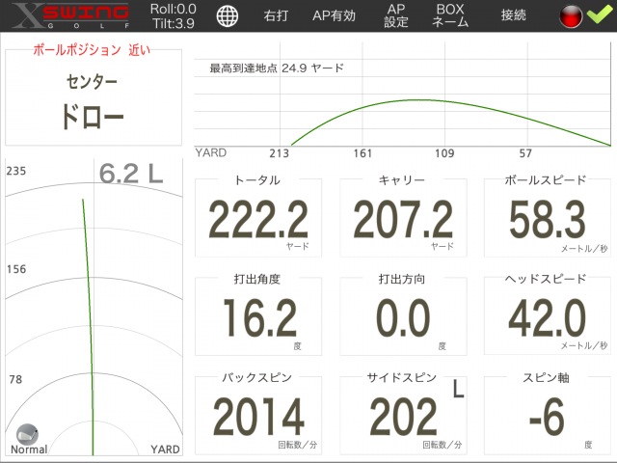Open the AP設定 menu

coord(396,15)
